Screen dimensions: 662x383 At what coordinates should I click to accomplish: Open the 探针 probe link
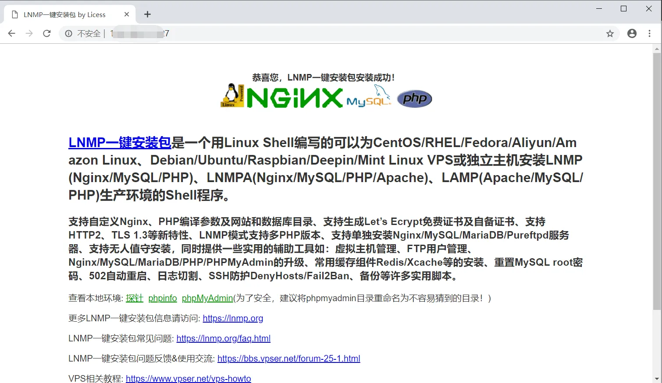[x=134, y=298]
